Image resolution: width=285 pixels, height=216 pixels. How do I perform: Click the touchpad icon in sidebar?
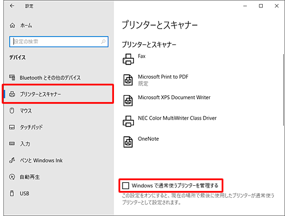pos(12,127)
